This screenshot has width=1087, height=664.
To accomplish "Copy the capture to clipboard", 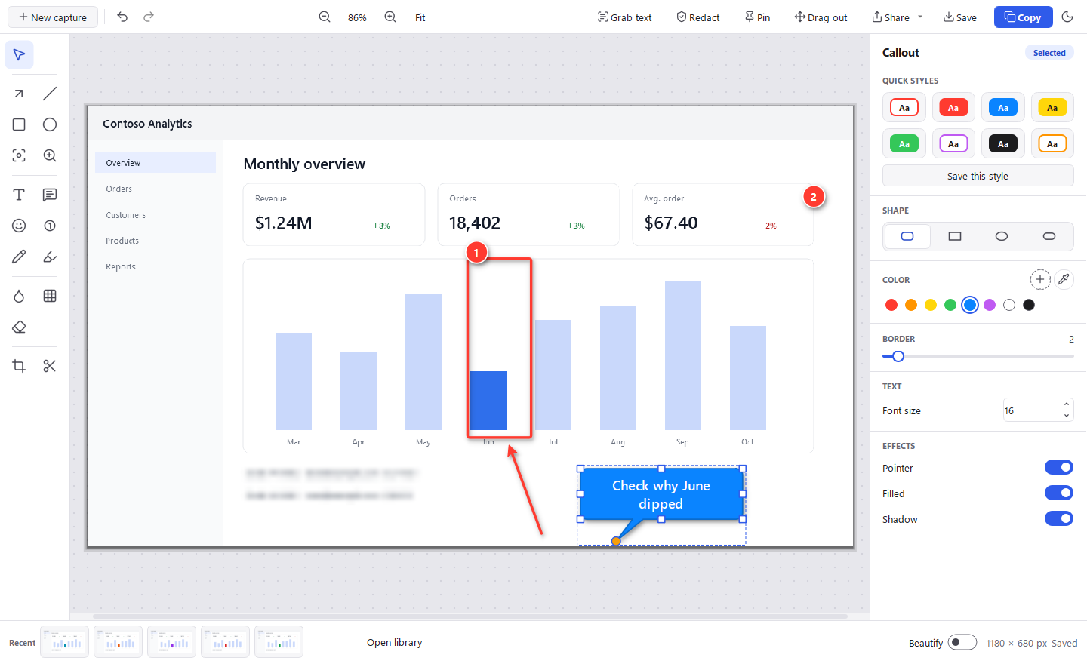I will (1023, 17).
